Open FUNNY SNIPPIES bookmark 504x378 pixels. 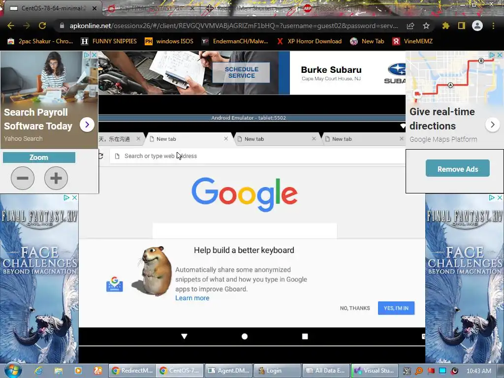[x=109, y=41]
